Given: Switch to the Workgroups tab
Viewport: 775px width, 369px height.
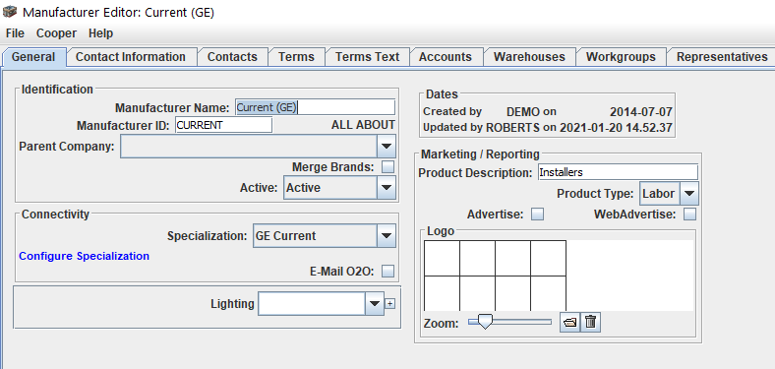Looking at the screenshot, I should coord(621,57).
